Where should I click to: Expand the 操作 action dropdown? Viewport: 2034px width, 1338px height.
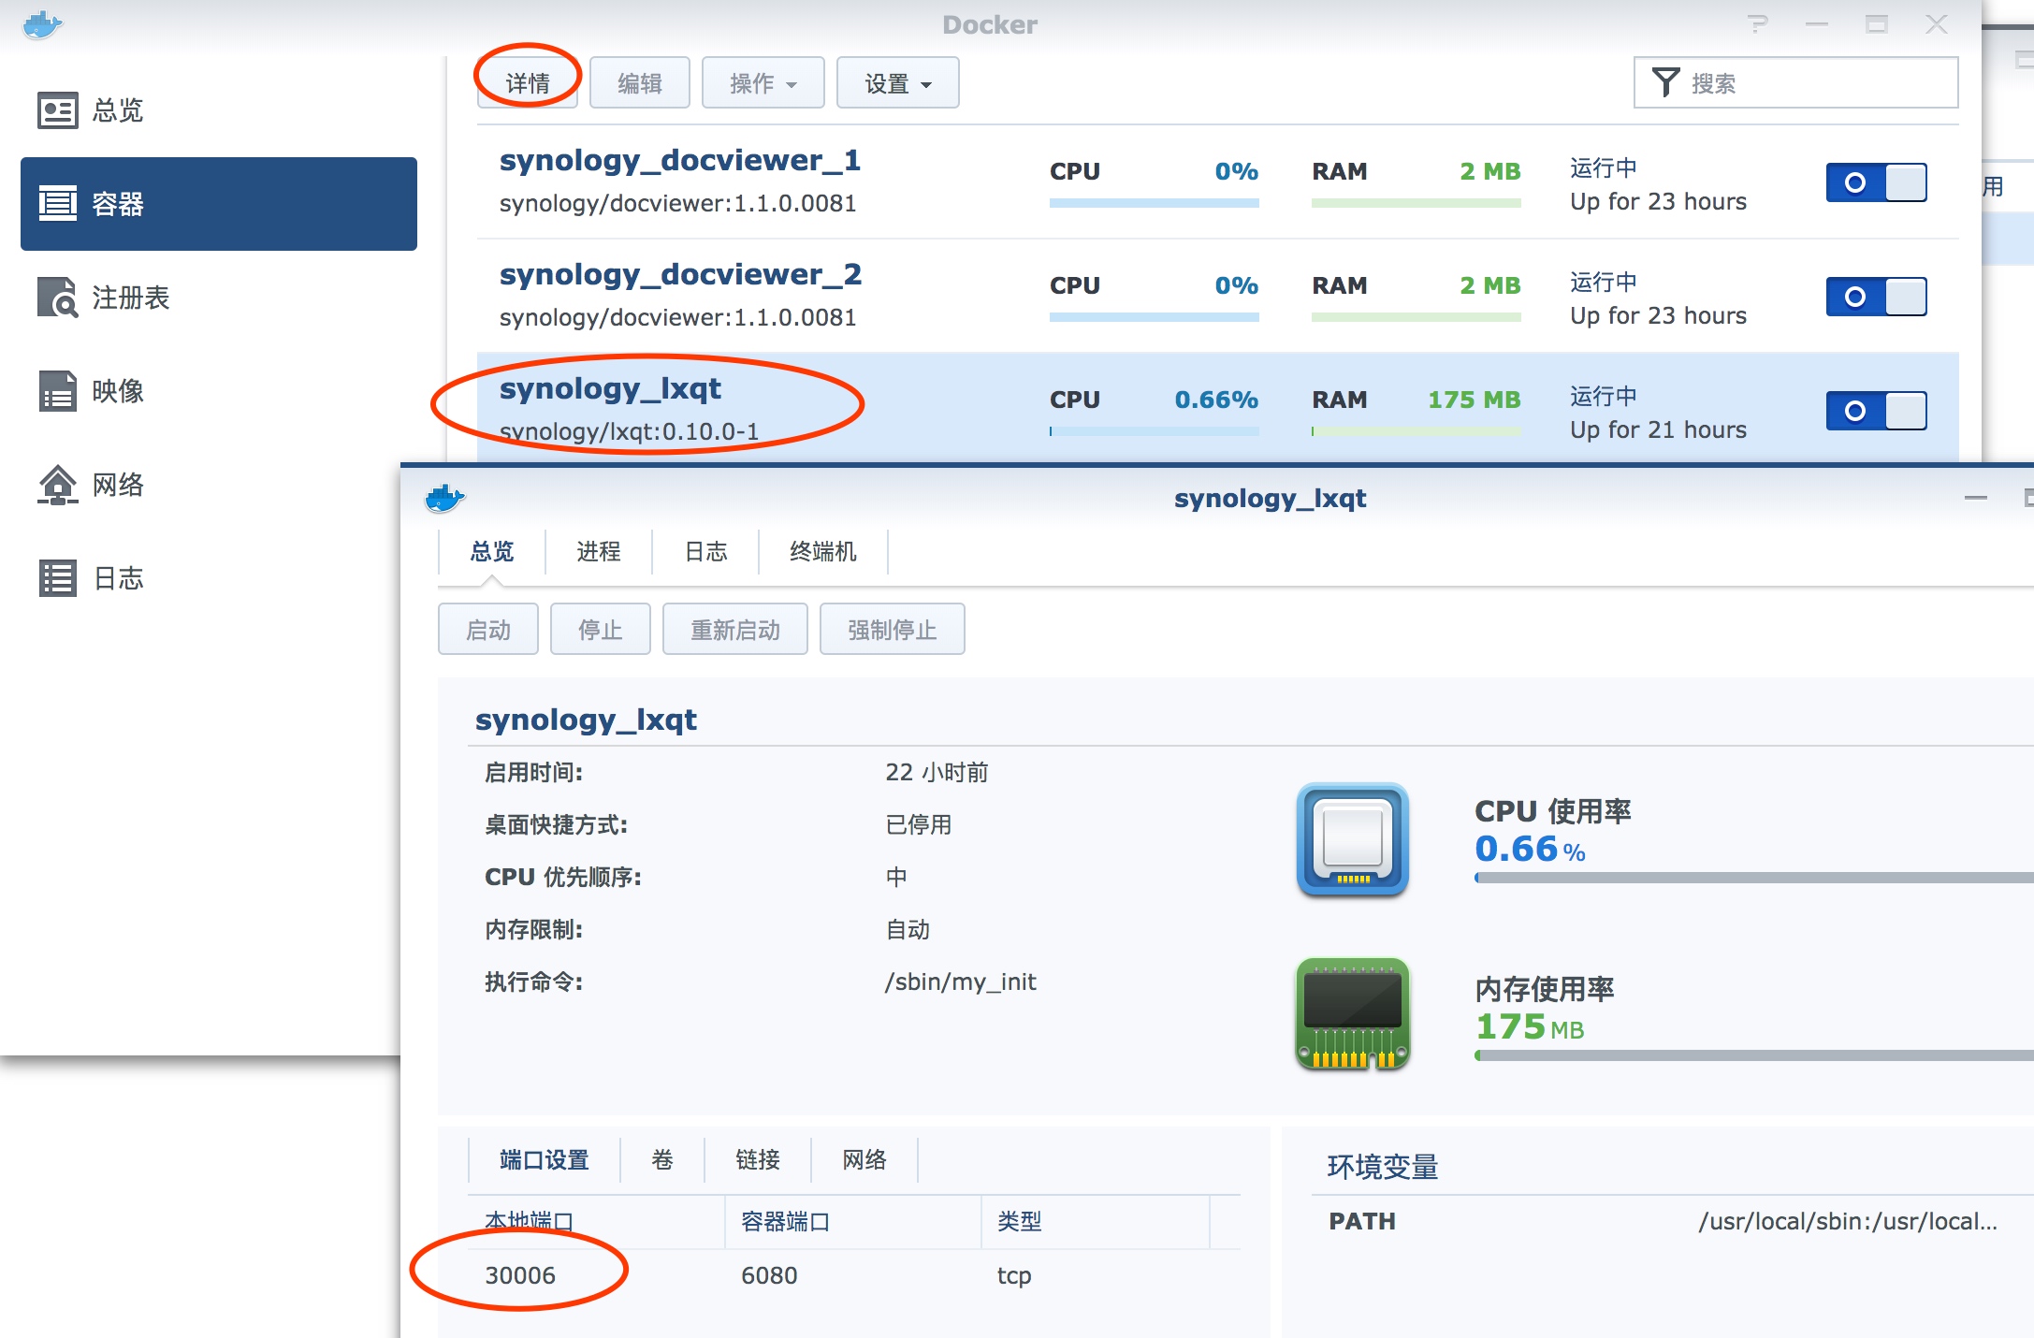click(763, 83)
